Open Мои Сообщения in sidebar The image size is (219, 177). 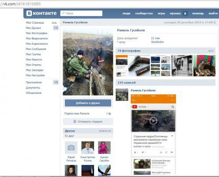pos(36,49)
